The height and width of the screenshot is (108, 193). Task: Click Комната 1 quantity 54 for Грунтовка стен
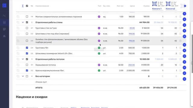point(162,28)
